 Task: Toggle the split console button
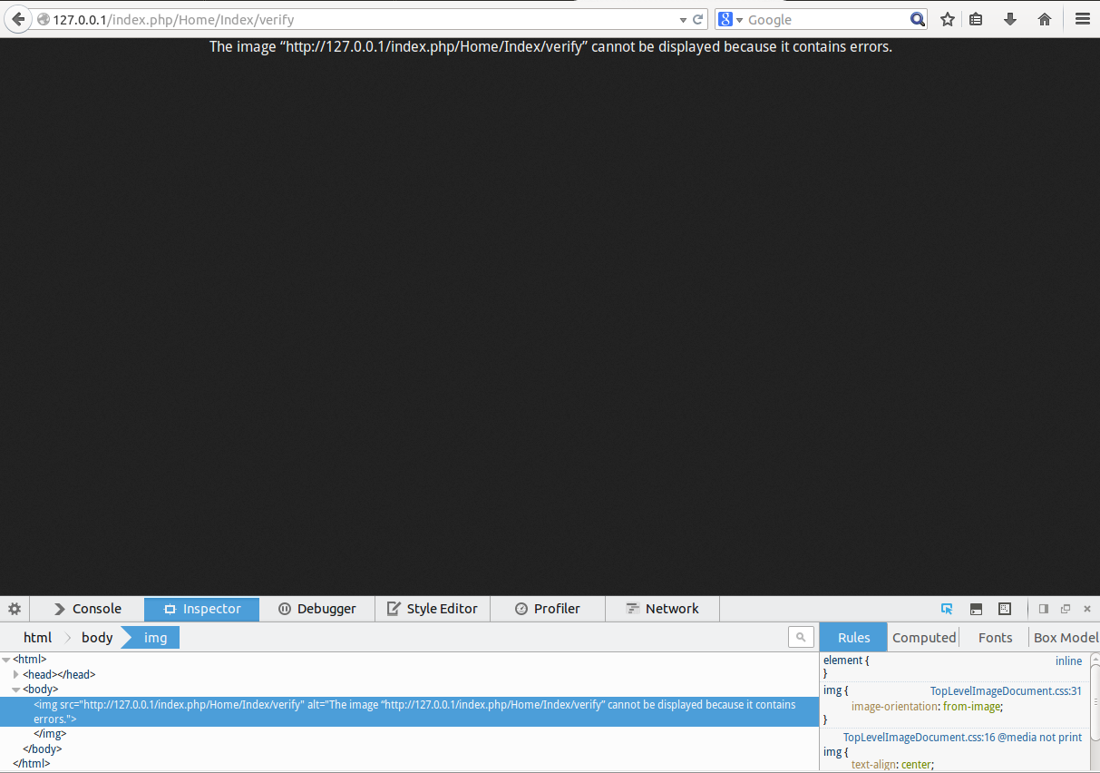click(976, 609)
